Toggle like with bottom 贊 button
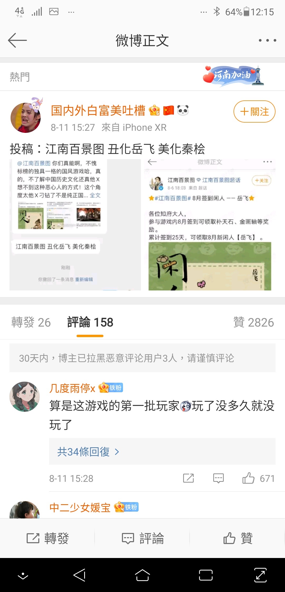Image resolution: width=285 pixels, height=592 pixels. (x=238, y=538)
